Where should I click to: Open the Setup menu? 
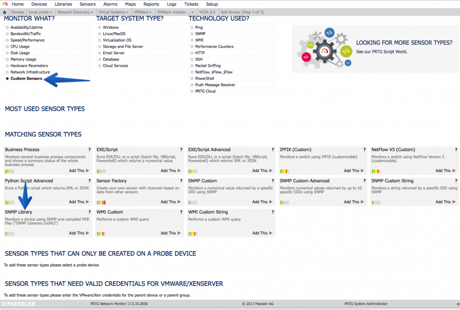[212, 4]
